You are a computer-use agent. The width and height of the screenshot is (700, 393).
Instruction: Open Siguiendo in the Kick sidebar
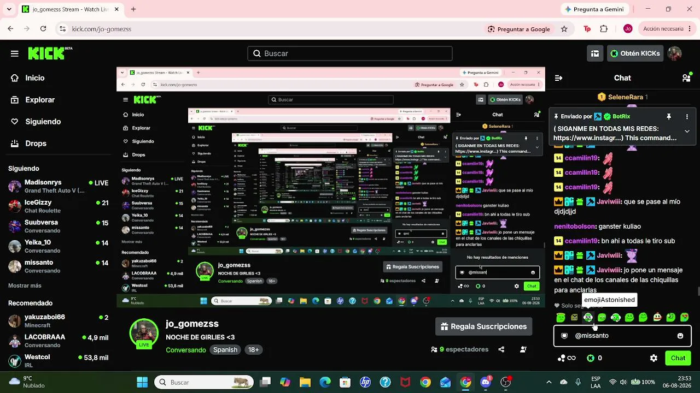[36, 122]
